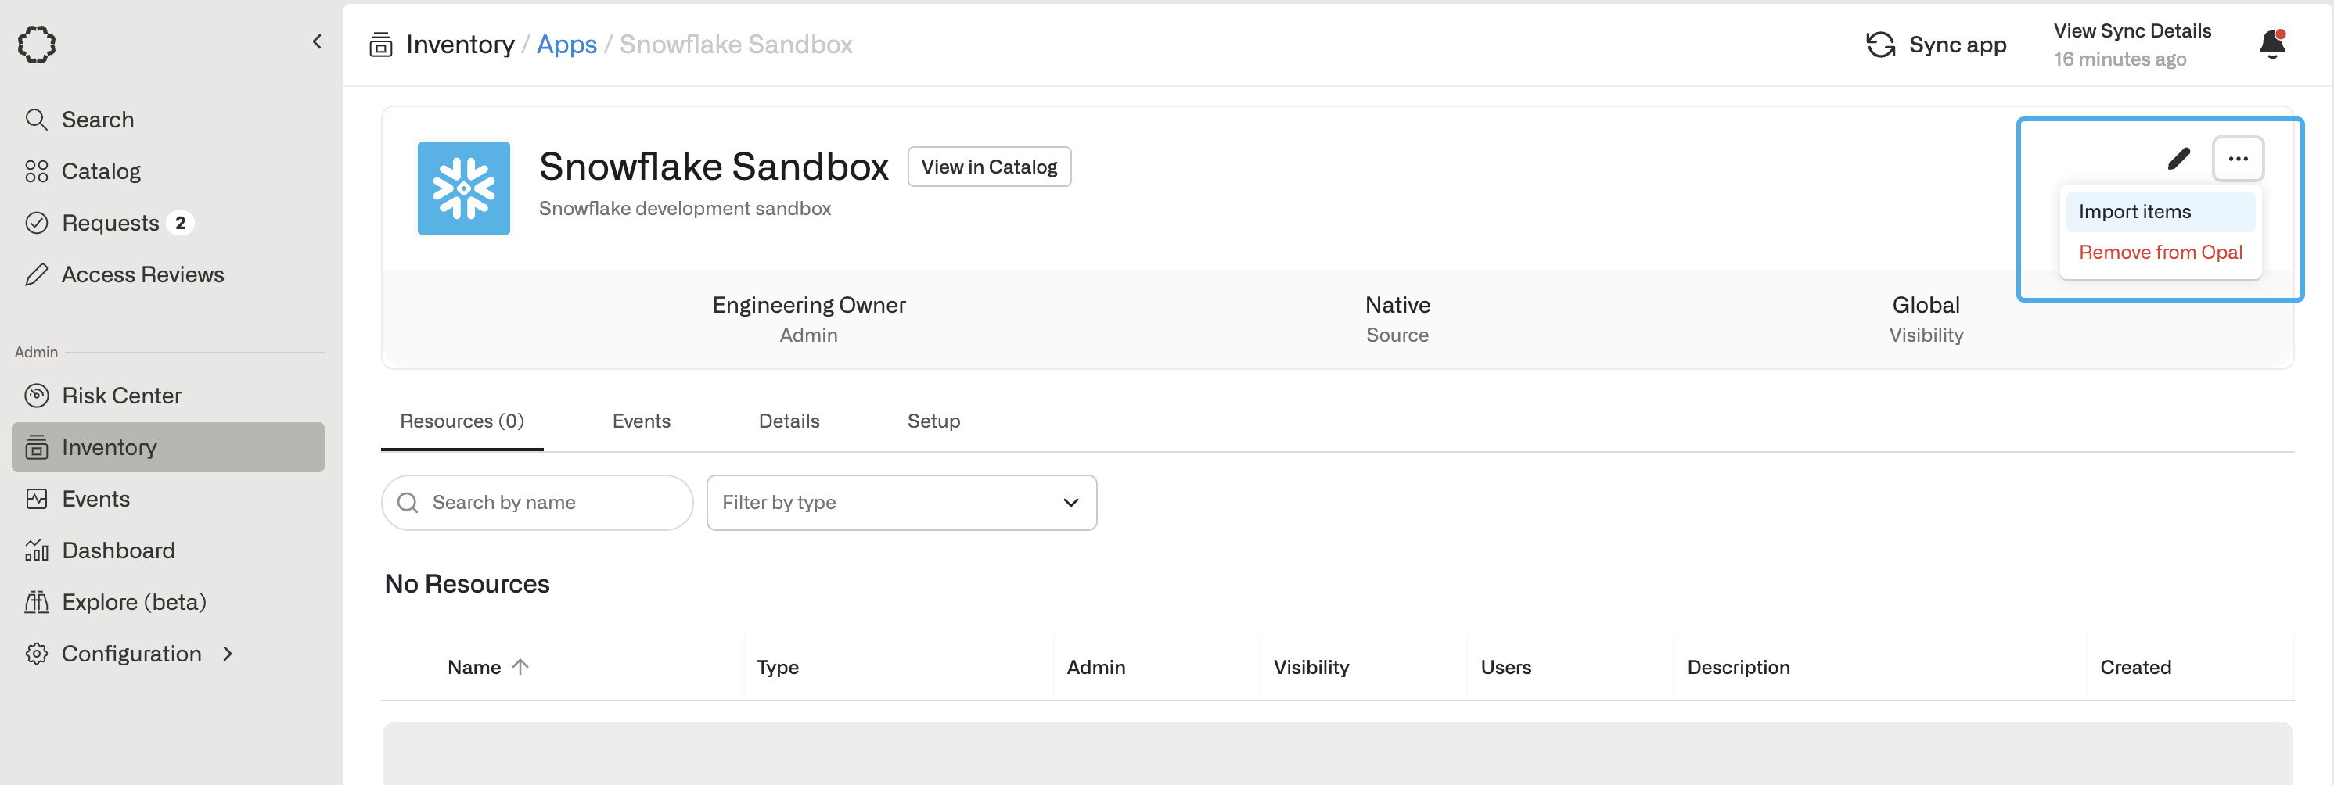Open notifications with the bell icon
The image size is (2334, 785).
point(2272,45)
